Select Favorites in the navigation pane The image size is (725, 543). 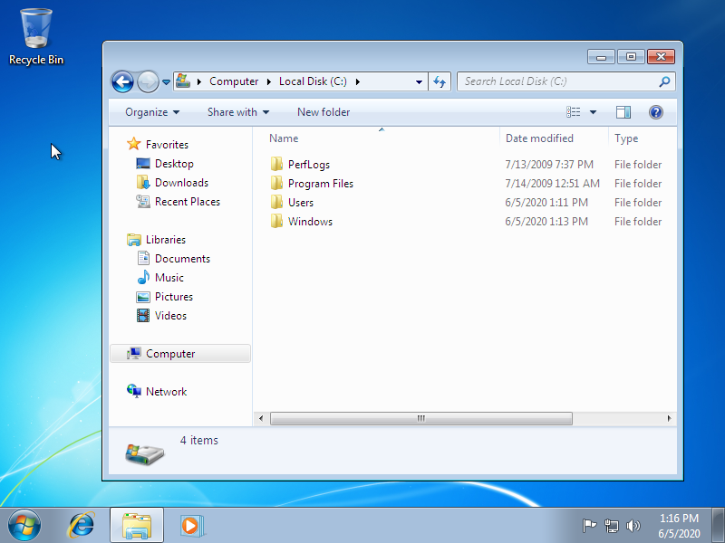pyautogui.click(x=167, y=145)
